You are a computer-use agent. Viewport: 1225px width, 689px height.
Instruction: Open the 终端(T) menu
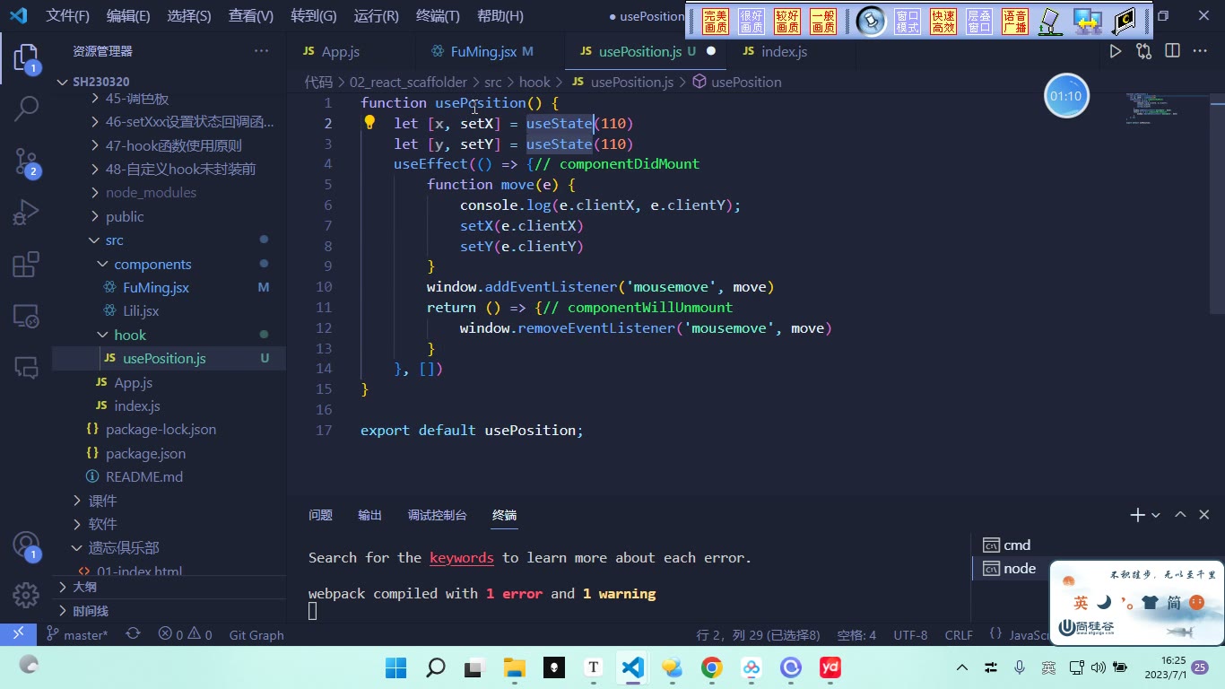click(x=439, y=16)
